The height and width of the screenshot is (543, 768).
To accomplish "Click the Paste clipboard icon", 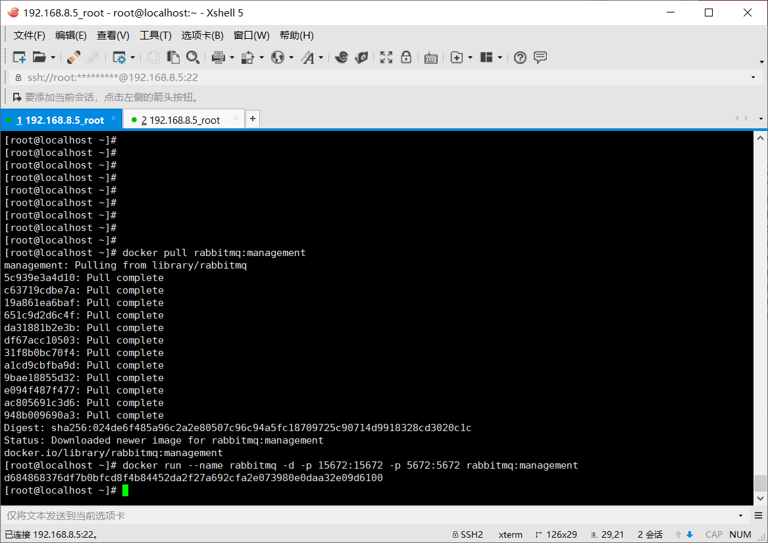I will click(173, 57).
